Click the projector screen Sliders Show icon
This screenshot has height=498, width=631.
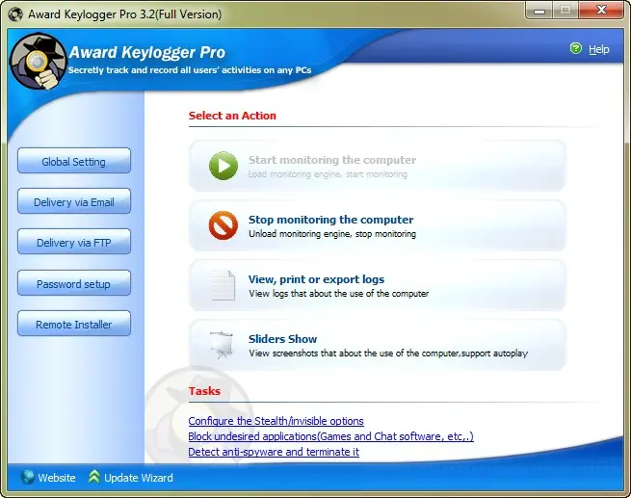point(222,345)
